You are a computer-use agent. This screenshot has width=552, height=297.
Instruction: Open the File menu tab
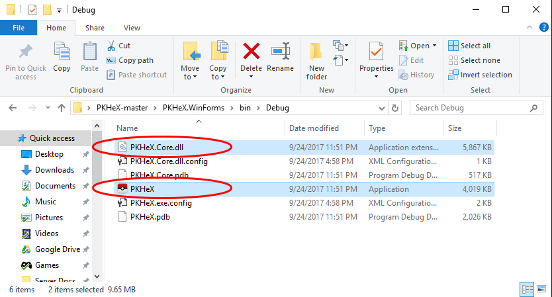(19, 28)
